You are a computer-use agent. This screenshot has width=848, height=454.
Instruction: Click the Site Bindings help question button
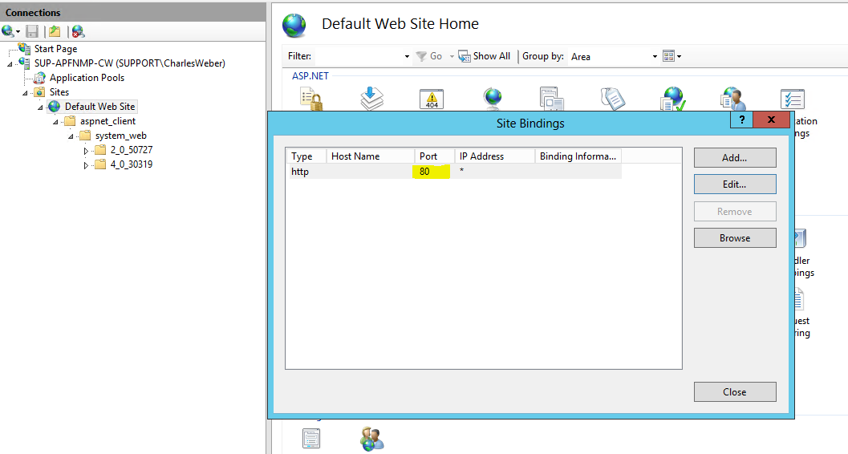click(741, 120)
